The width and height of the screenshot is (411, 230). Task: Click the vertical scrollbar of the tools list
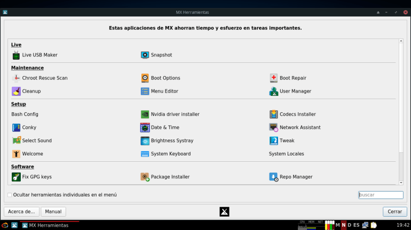click(x=401, y=106)
